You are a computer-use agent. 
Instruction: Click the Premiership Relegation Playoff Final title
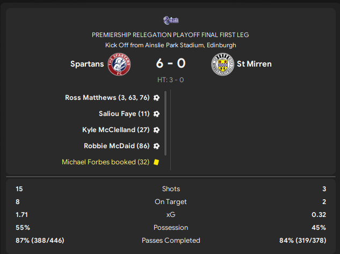(170, 35)
